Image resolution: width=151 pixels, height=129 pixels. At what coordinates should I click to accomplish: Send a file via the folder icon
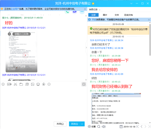point(21,84)
